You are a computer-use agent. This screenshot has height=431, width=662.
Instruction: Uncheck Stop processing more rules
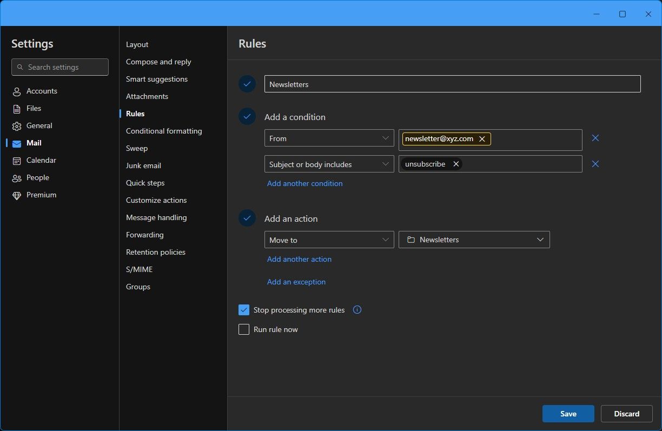244,310
